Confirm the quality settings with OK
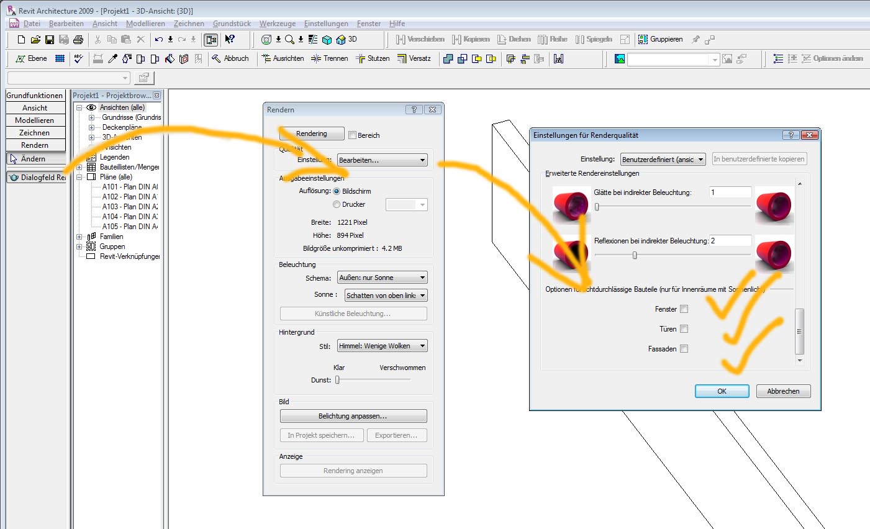The width and height of the screenshot is (870, 529). pos(722,391)
